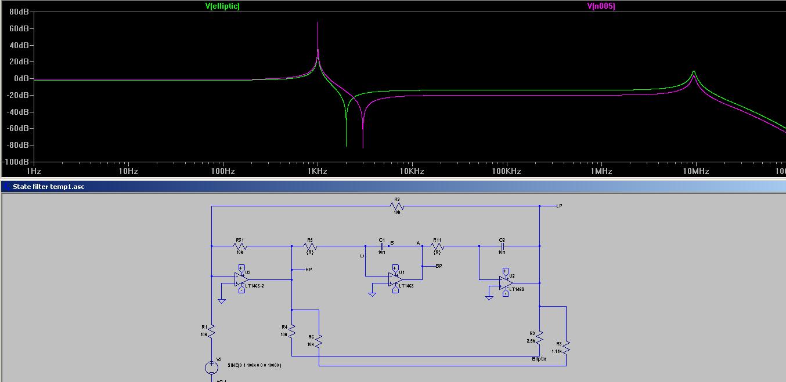Click the LP net label

coord(559,206)
